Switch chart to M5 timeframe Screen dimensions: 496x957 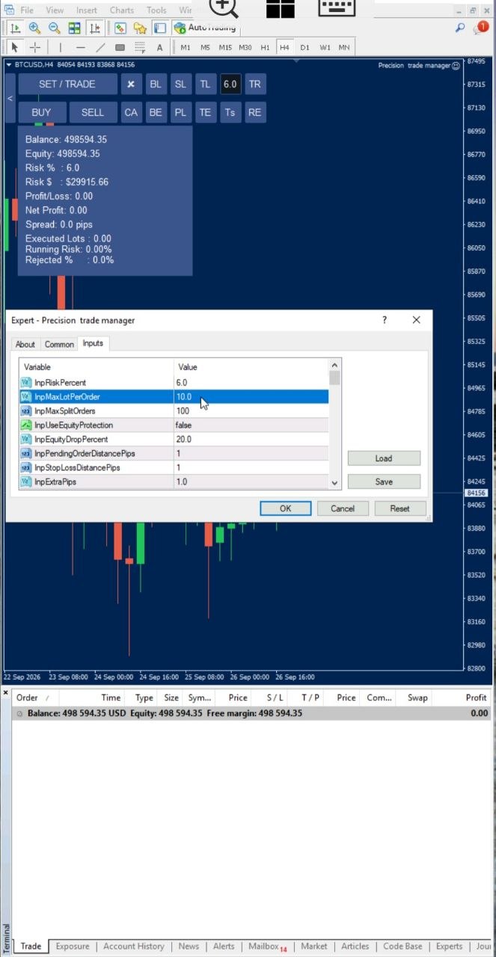[x=205, y=47]
